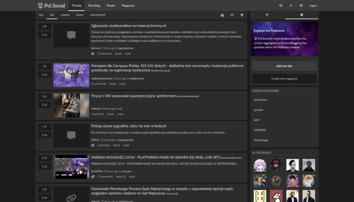
Task: Upvote the Campus Polska money thread
Action: [x=45, y=66]
